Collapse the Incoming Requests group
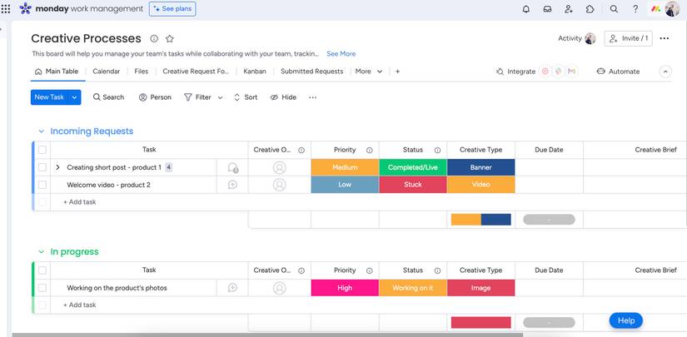The height and width of the screenshot is (337, 687). tap(41, 131)
